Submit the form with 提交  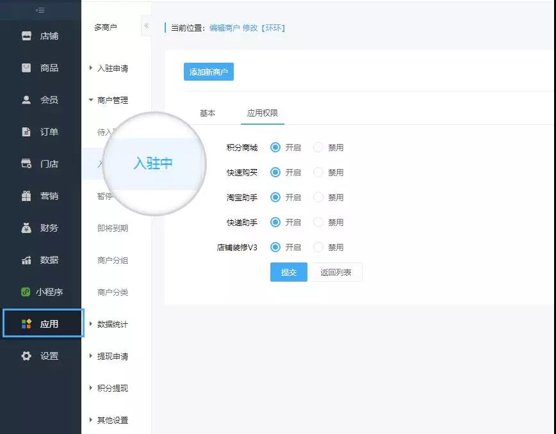click(289, 272)
